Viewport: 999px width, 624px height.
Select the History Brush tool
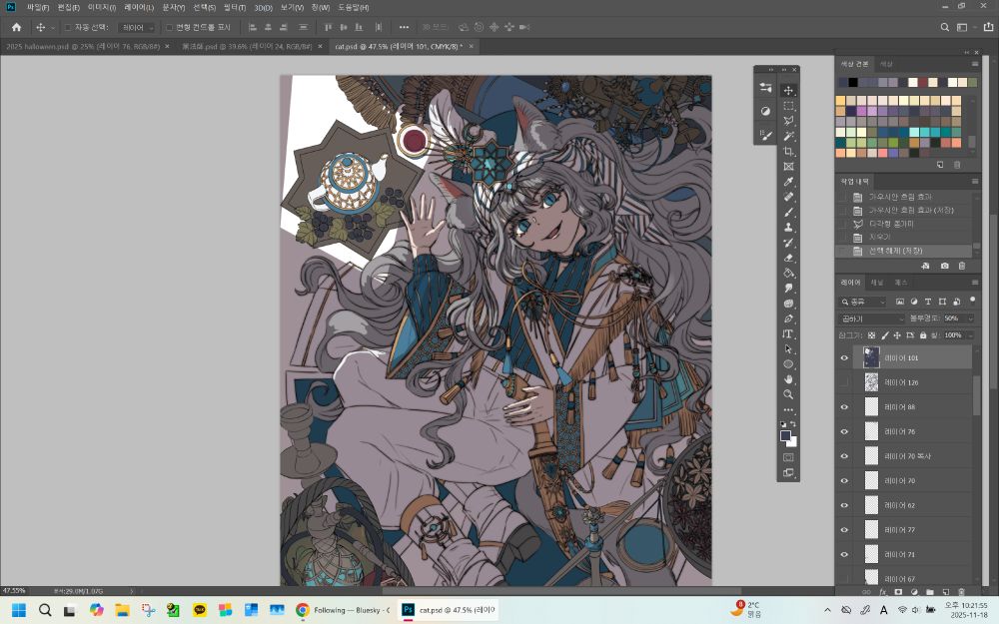tap(788, 243)
